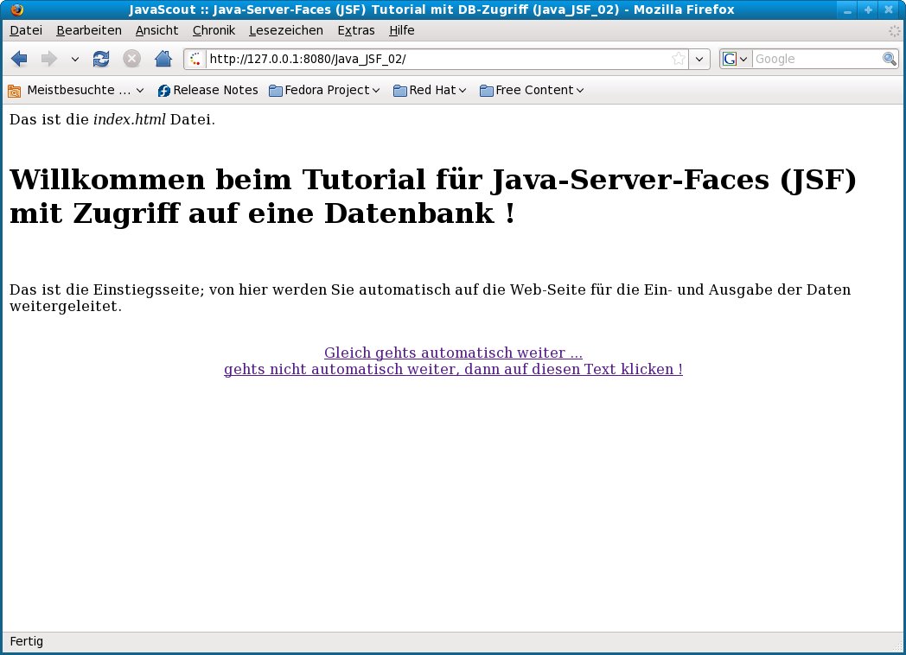Image resolution: width=906 pixels, height=655 pixels.
Task: Open the Free Content bookmarks folder
Action: coord(532,90)
